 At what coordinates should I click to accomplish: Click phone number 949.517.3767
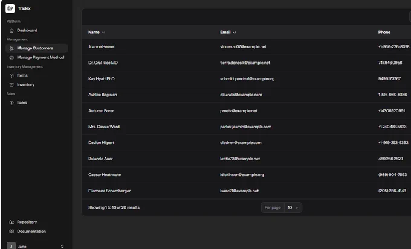pyautogui.click(x=389, y=79)
